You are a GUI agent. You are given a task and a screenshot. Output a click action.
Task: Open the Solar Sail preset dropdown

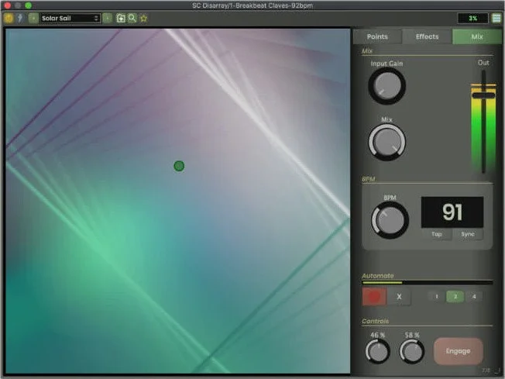pyautogui.click(x=70, y=18)
